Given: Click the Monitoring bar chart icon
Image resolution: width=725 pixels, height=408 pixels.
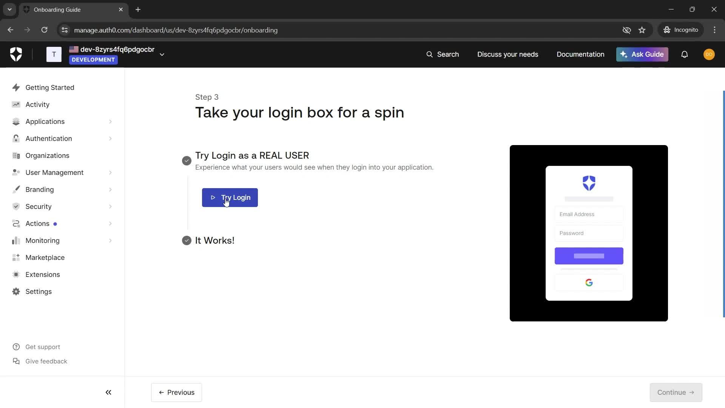Looking at the screenshot, I should click(x=16, y=241).
